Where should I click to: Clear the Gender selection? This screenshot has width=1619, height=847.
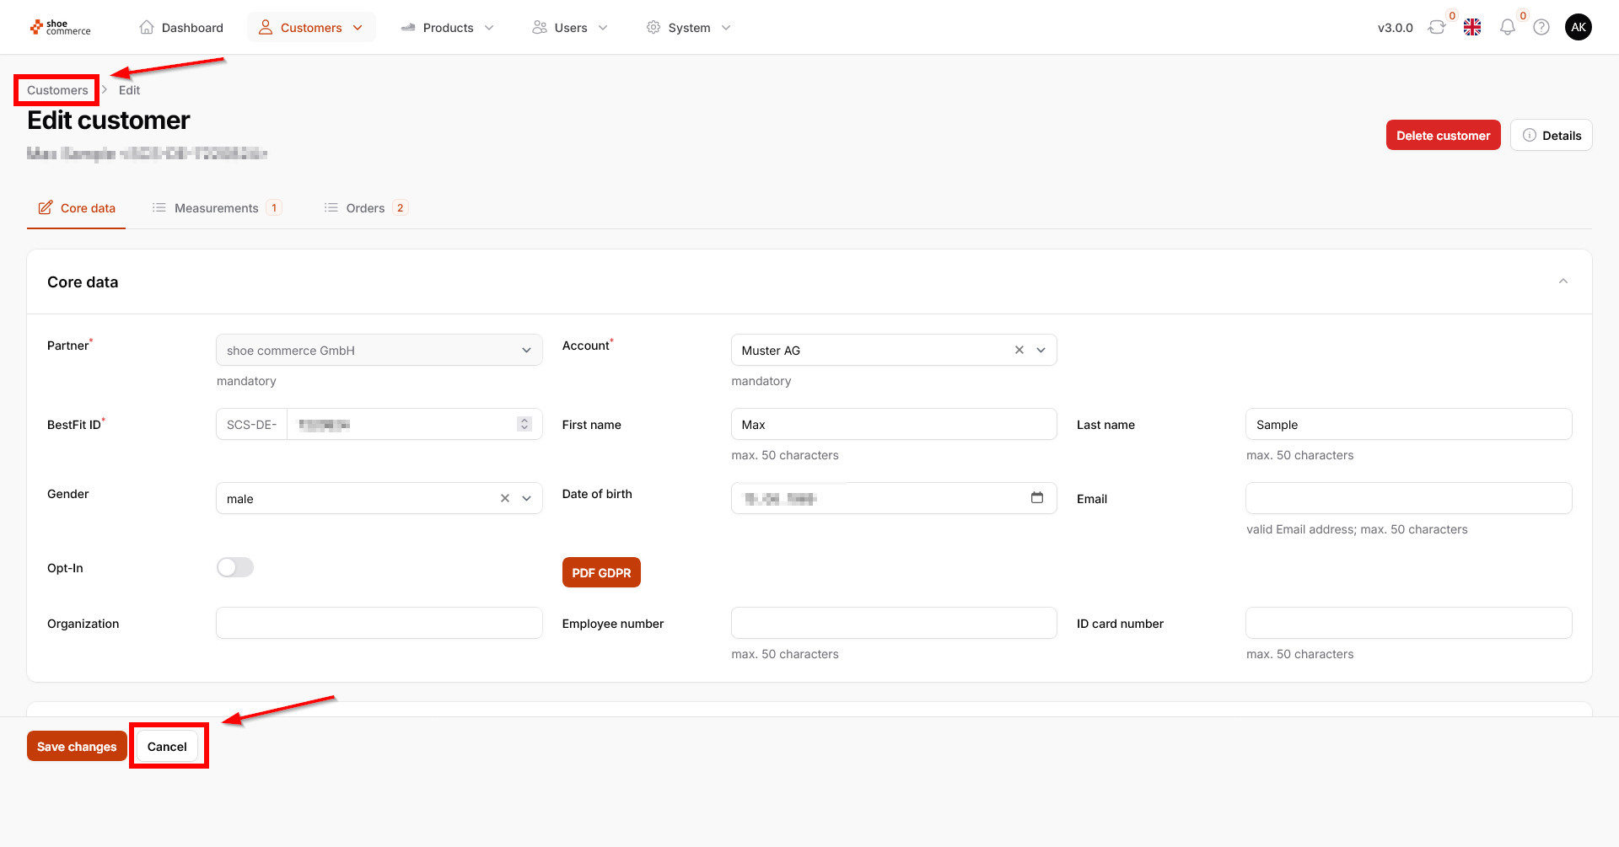[x=505, y=499]
